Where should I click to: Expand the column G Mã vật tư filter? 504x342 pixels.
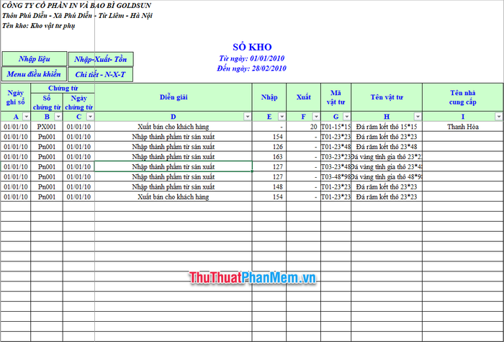pyautogui.click(x=346, y=117)
